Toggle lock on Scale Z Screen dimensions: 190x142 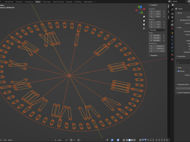164,40
